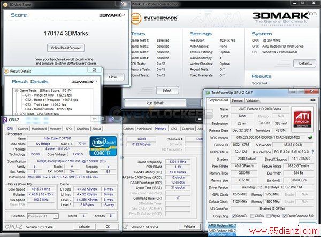Open Graphics tab in the second CPU-Z window
This screenshot has width=321, height=237.
188,129
